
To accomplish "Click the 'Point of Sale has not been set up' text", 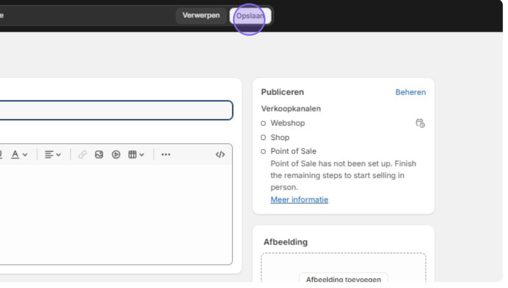I will 343,175.
